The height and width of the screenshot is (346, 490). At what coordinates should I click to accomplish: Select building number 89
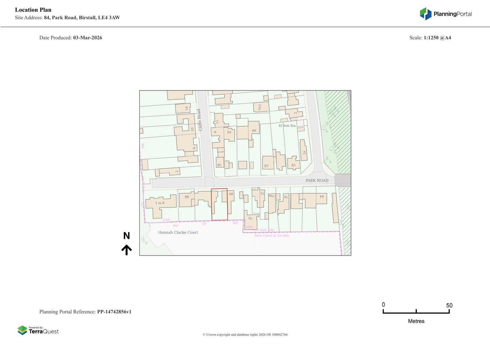point(254,131)
